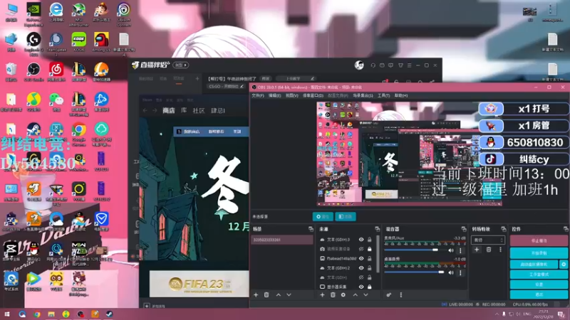Image resolution: width=570 pixels, height=320 pixels.
Task: Switch to Steam 社区 tab
Action: (x=199, y=110)
